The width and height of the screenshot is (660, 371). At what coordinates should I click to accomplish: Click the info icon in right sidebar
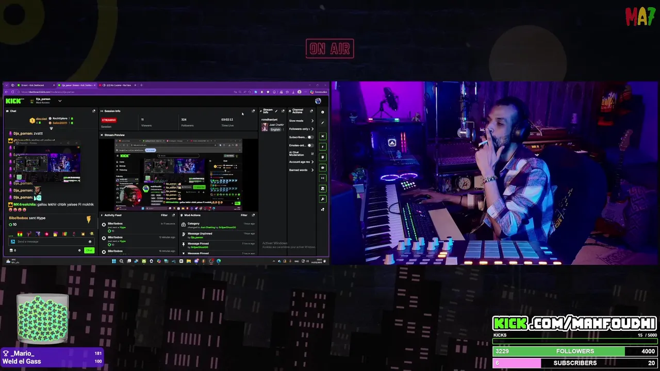coord(323,112)
